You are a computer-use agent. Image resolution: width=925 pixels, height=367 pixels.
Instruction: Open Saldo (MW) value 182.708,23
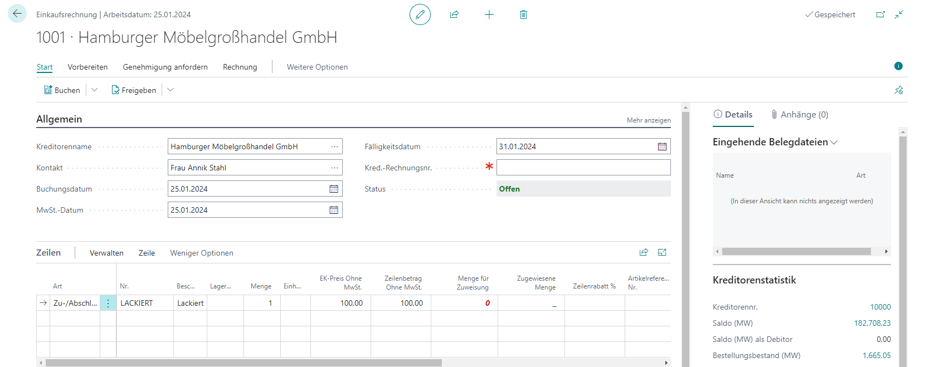click(872, 323)
